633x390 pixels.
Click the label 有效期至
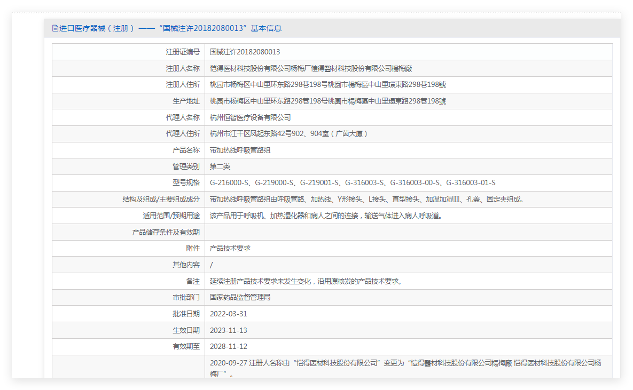(186, 347)
